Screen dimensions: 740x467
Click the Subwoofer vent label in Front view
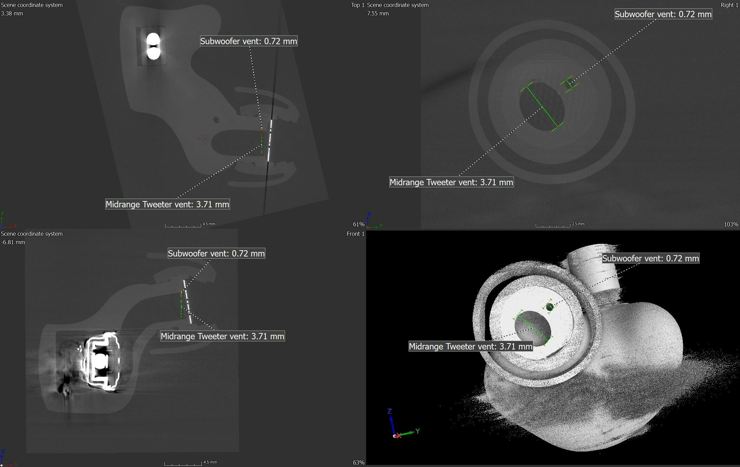216,253
